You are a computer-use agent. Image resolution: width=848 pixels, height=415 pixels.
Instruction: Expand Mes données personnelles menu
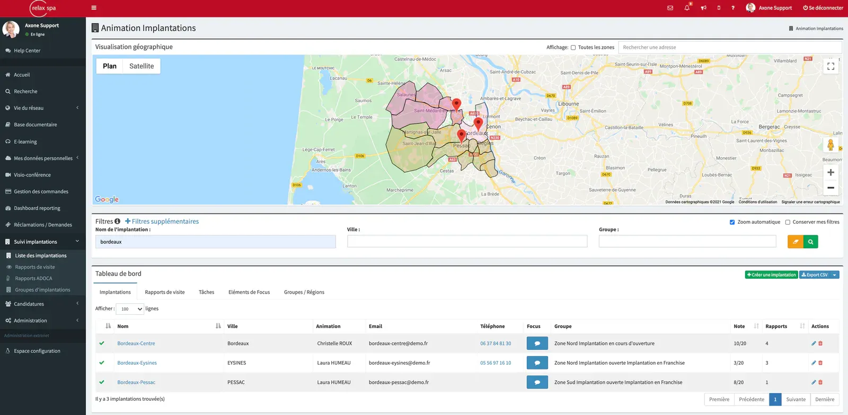pos(42,158)
